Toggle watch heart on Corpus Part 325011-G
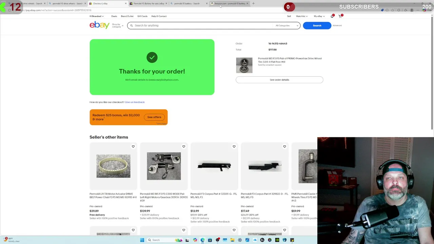 pos(234,146)
